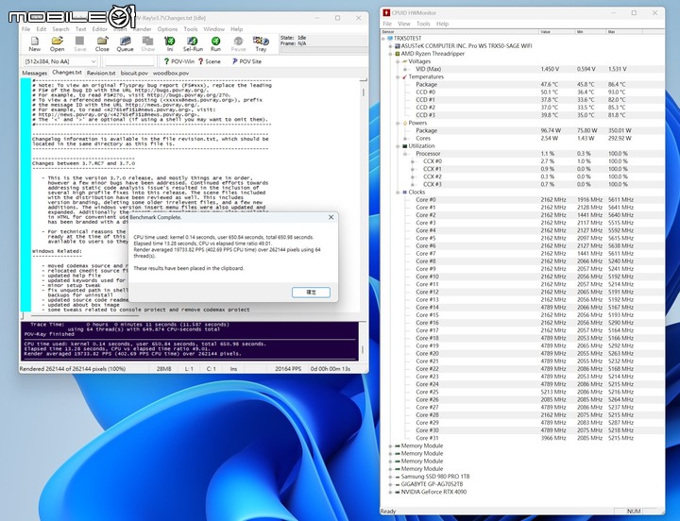The image size is (680, 521).
Task: Select the Package temperature row
Action: (x=522, y=85)
